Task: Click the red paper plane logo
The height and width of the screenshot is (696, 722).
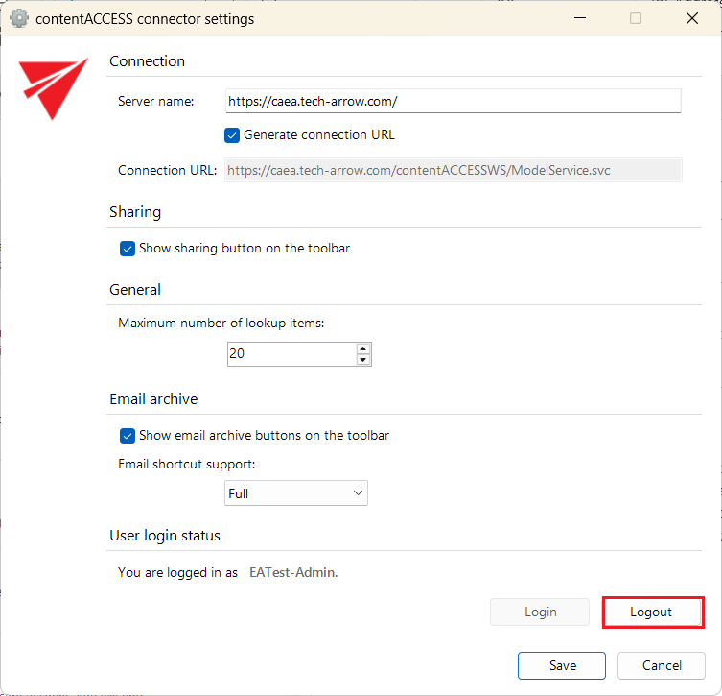Action: (x=54, y=87)
